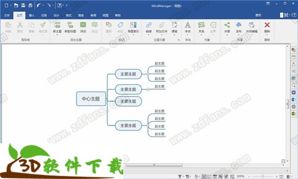
Task: Click the Floating topic (浮动) icon
Action: [x=83, y=25]
